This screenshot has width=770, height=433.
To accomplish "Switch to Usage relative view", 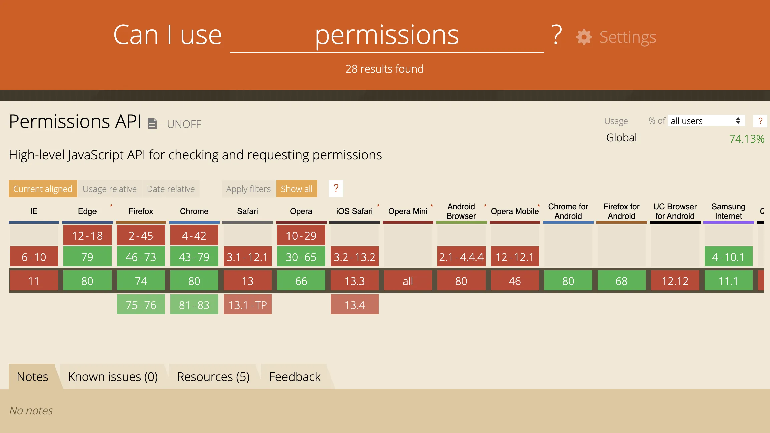I will [110, 189].
